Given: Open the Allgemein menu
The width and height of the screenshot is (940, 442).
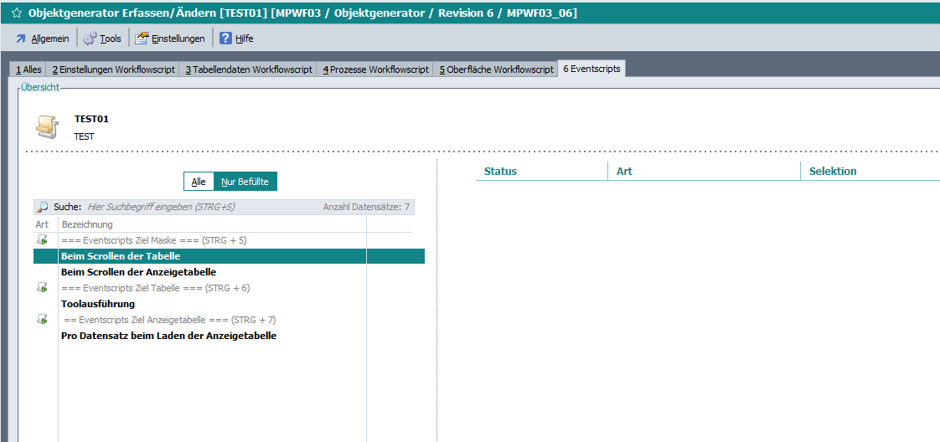Looking at the screenshot, I should [43, 39].
